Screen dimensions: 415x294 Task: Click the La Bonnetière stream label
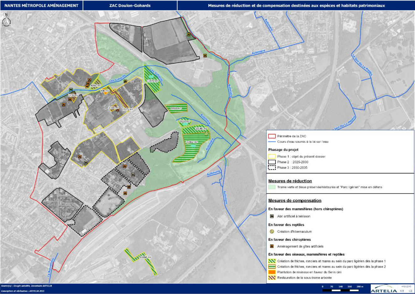click(51, 267)
